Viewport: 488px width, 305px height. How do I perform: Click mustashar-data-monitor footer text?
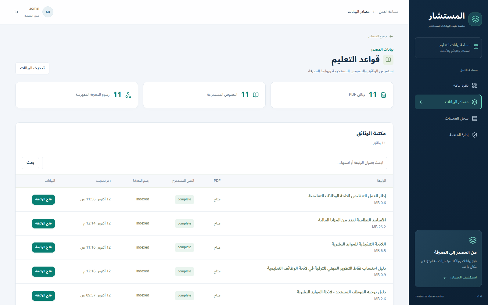[429, 296]
